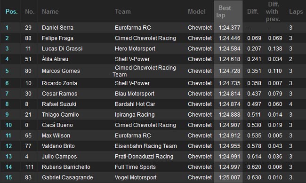This screenshot has width=306, height=183.
Task: Click Ricardo Zonta's best lap 1:24.735
Action: (229, 83)
